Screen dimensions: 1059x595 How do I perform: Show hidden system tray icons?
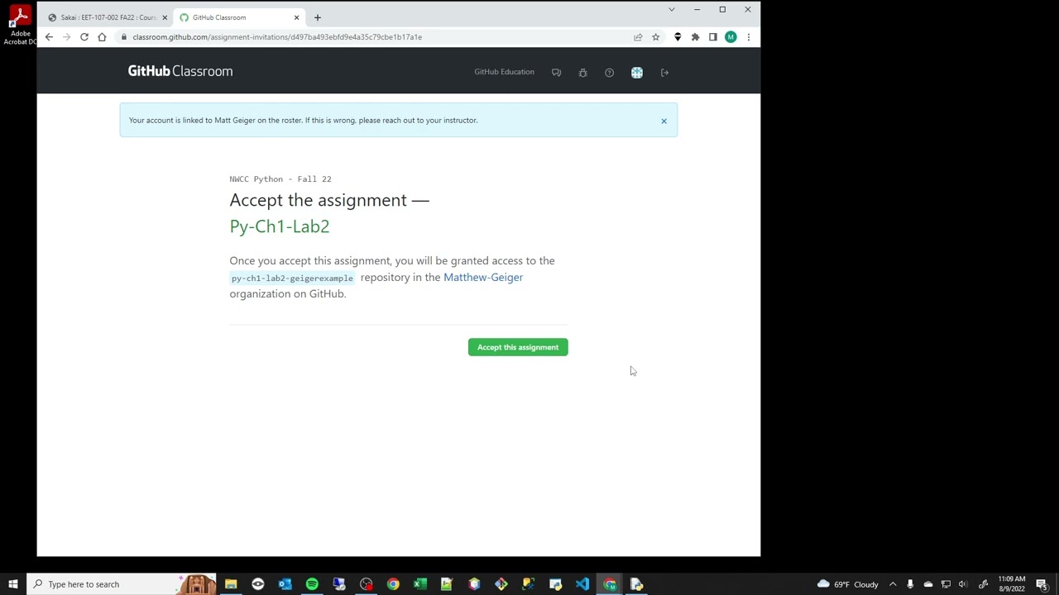(893, 584)
